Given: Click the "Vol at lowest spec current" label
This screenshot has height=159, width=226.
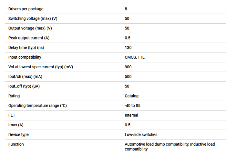Looking at the screenshot, I should [41, 67].
